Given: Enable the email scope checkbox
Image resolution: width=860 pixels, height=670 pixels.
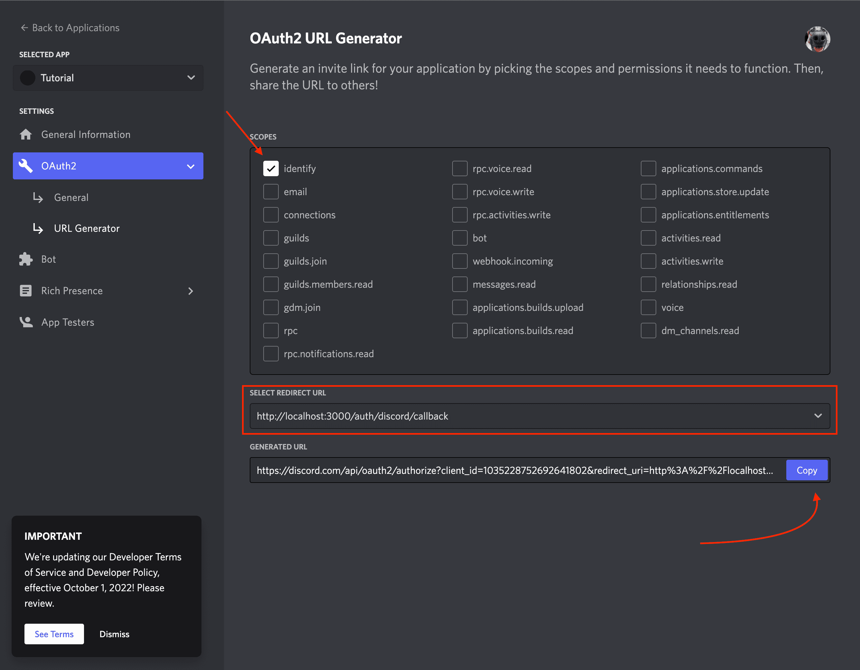Looking at the screenshot, I should 271,192.
